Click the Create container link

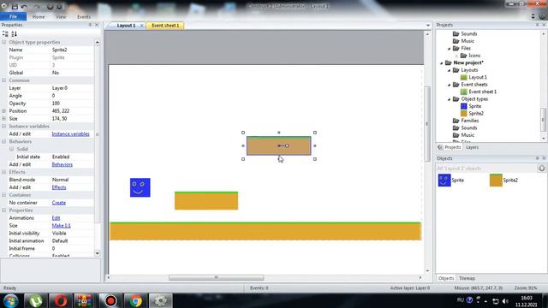pos(59,203)
